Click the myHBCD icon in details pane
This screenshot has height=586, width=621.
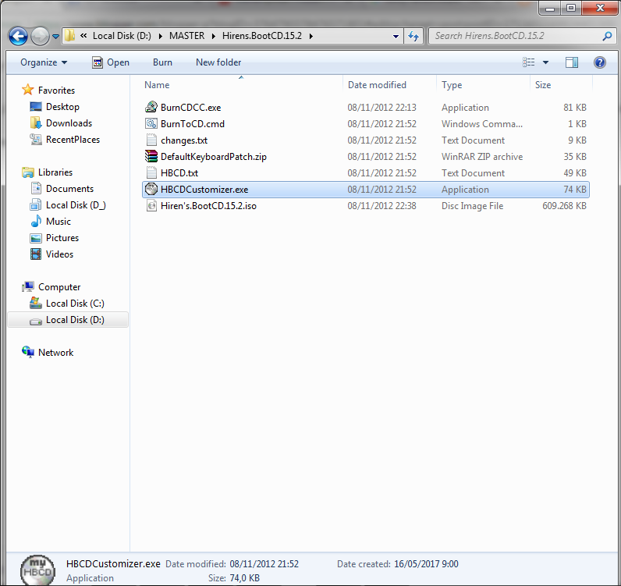pyautogui.click(x=37, y=570)
